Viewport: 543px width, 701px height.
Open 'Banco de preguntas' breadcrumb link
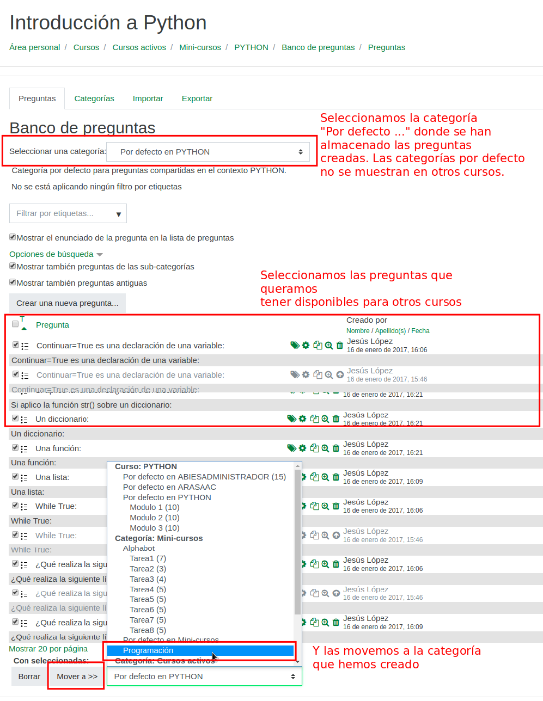(318, 47)
